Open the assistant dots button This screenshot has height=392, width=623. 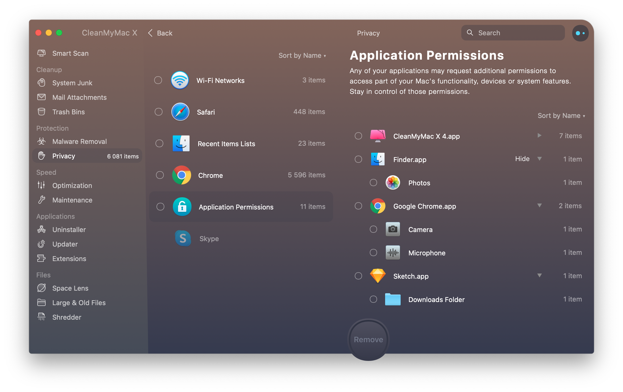pyautogui.click(x=580, y=33)
